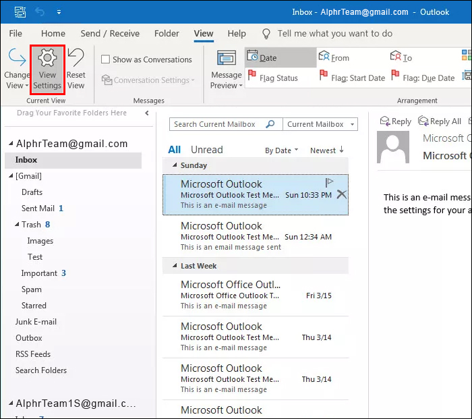
Task: Arrange by Flag Status
Action: coord(272,78)
